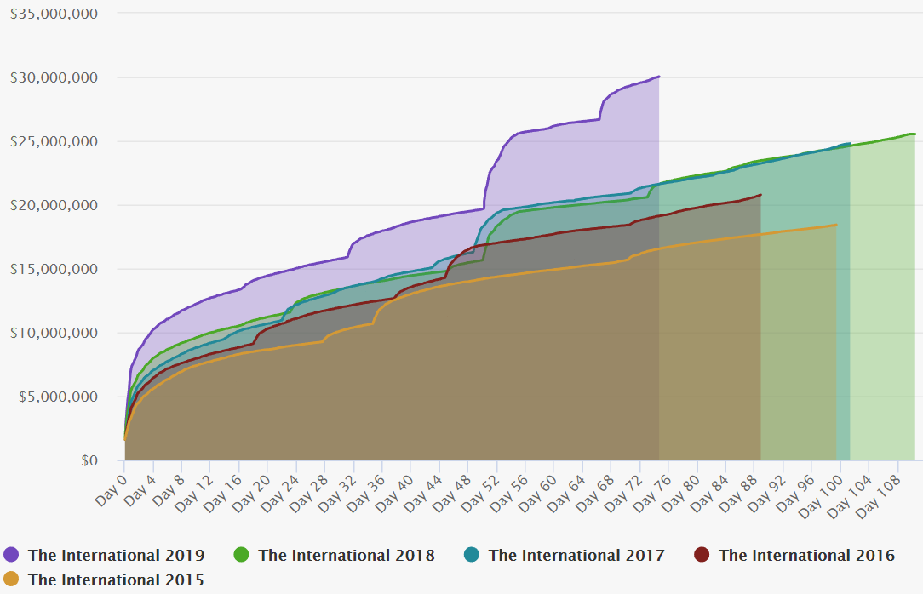This screenshot has width=923, height=594.
Task: Click the $15,000,000 y-axis label
Action: (x=54, y=269)
